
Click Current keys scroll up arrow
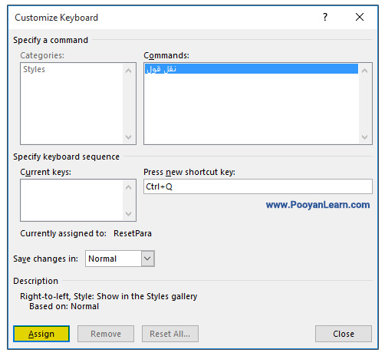tap(129, 187)
